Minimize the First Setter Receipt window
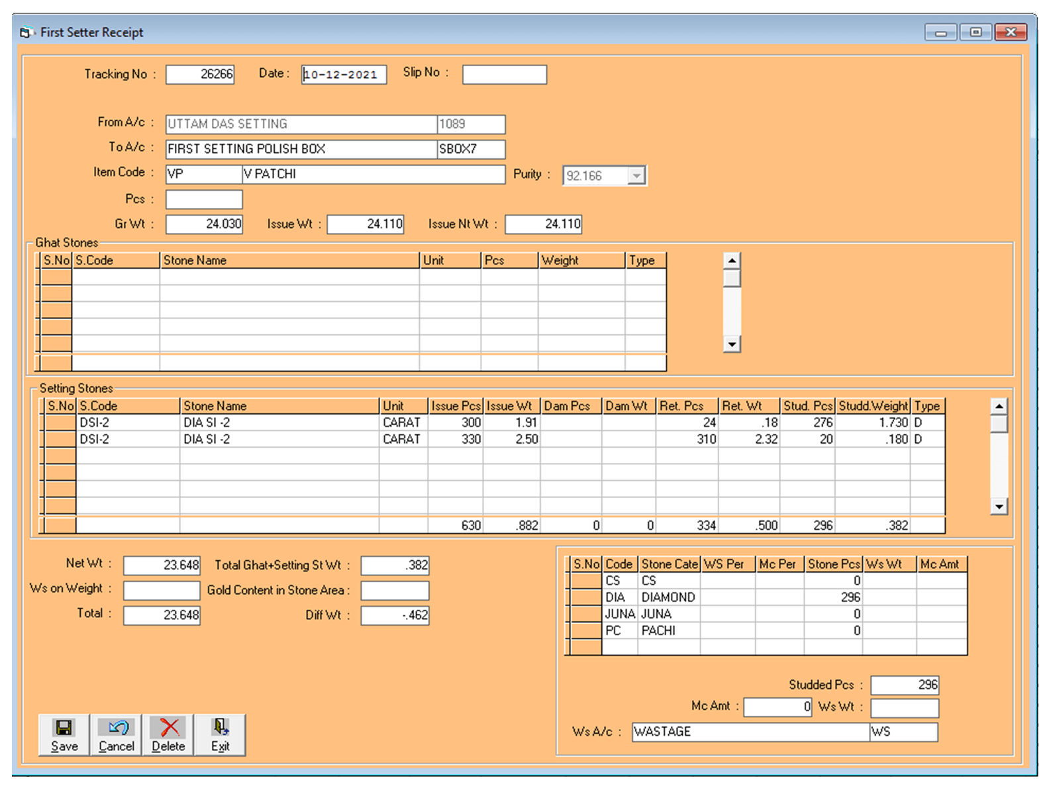 click(x=941, y=32)
